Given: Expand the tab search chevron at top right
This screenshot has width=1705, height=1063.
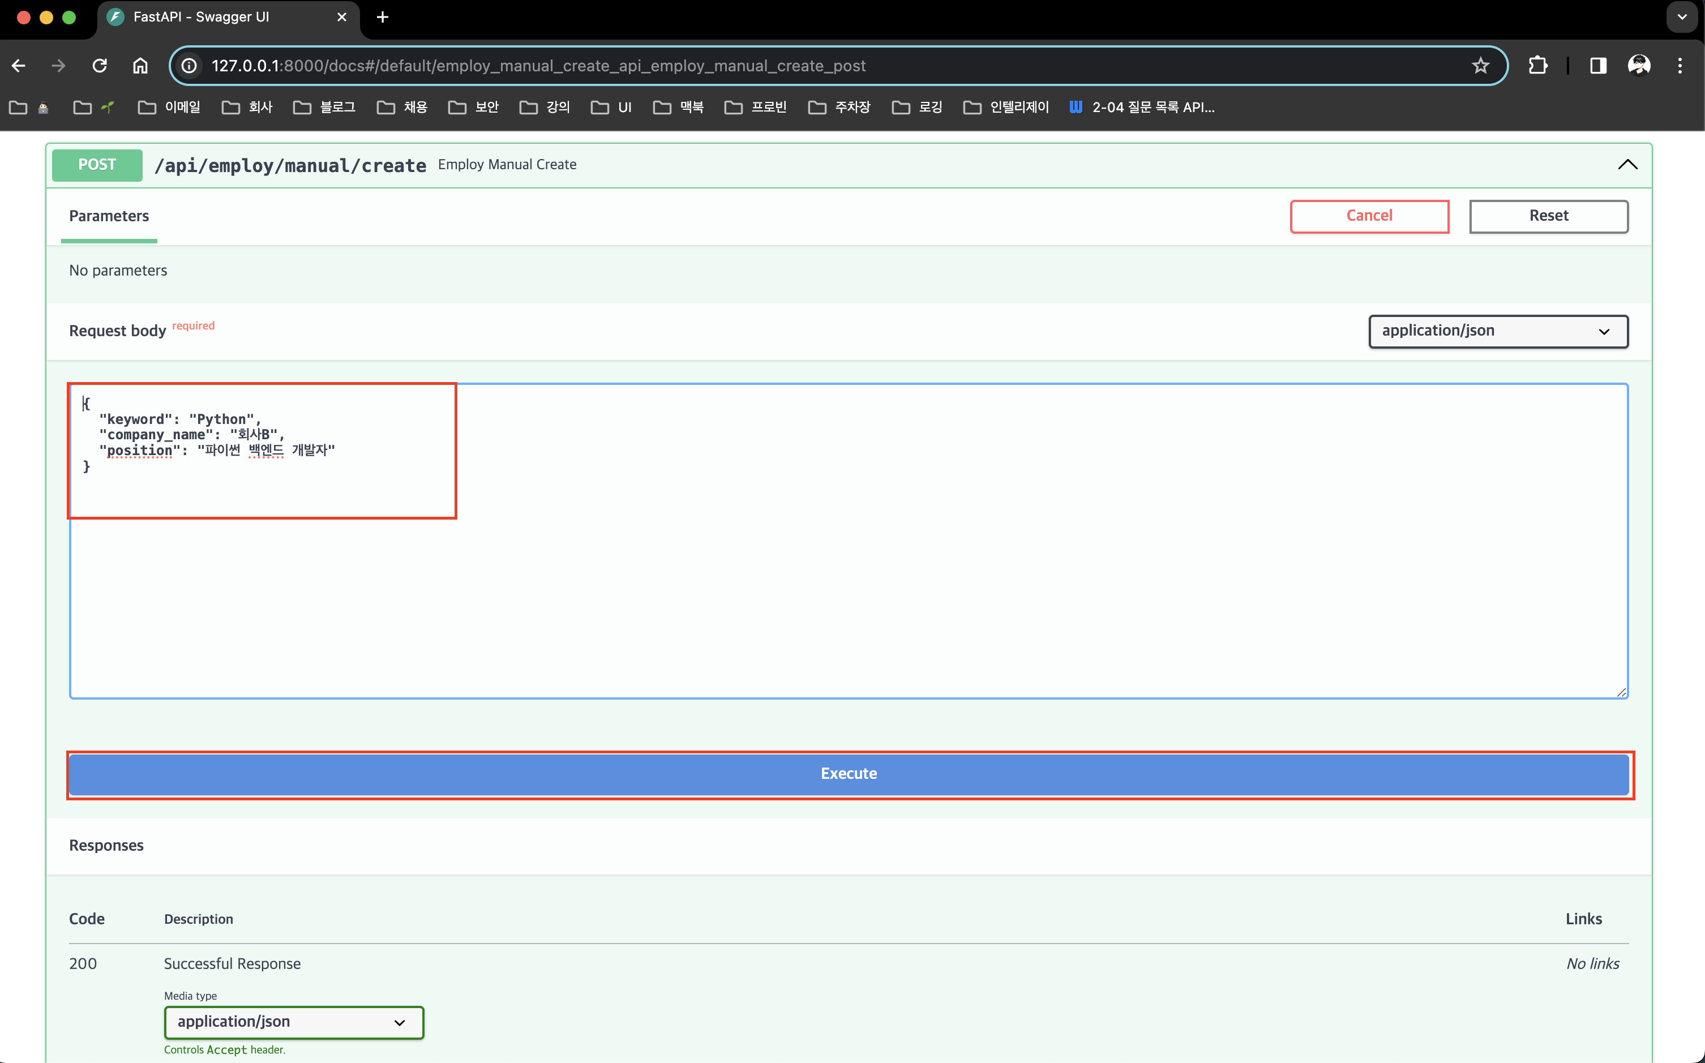Looking at the screenshot, I should click(x=1682, y=17).
